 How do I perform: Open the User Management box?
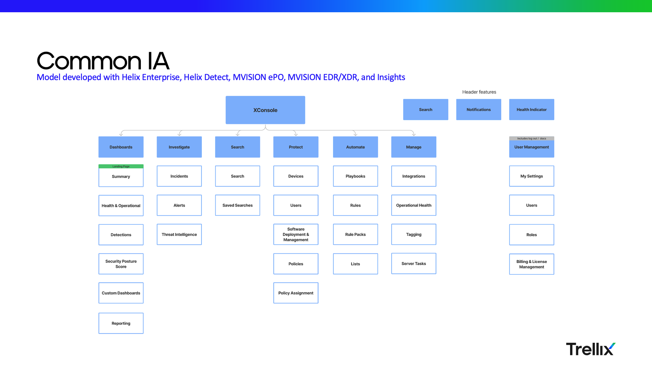pos(531,147)
